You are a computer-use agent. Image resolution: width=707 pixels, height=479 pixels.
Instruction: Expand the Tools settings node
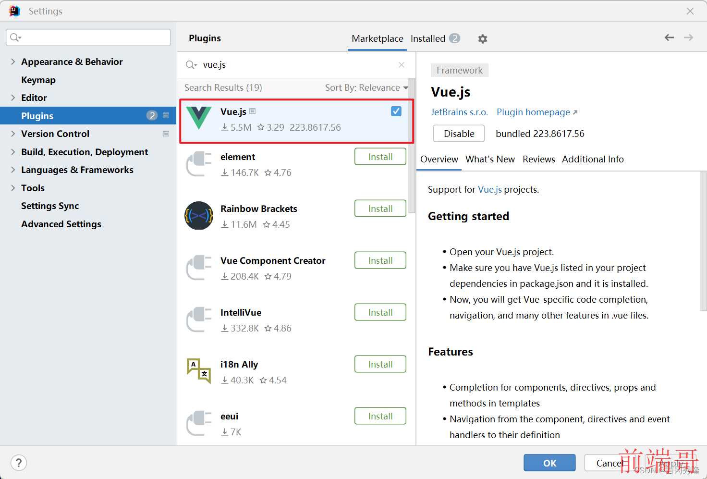click(x=13, y=188)
